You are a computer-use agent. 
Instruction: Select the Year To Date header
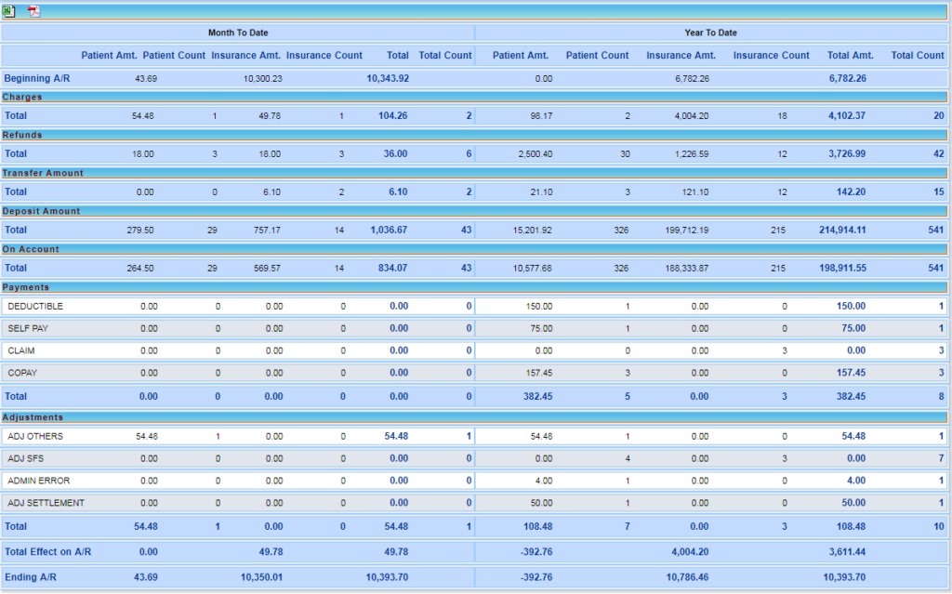710,32
